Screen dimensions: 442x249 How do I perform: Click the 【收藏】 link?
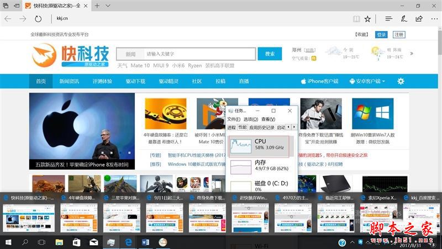coord(362,34)
